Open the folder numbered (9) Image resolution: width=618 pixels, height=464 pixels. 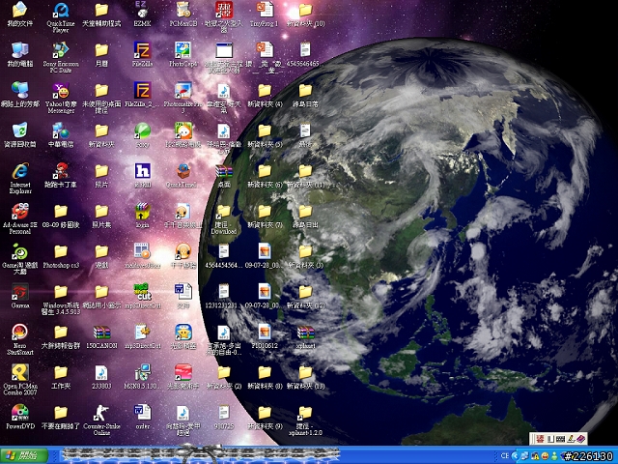[x=265, y=417]
